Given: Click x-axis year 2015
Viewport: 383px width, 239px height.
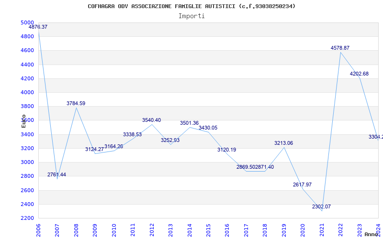Looking at the screenshot, I should 208,230.
